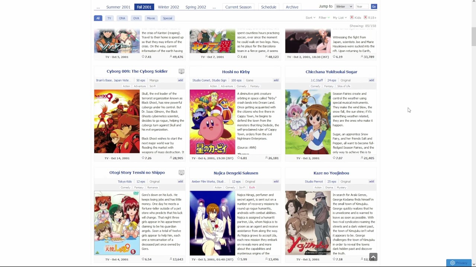Viewport: 476px width, 267px height.
Task: Toggle Kids exclusion checkbox
Action: tap(352, 17)
